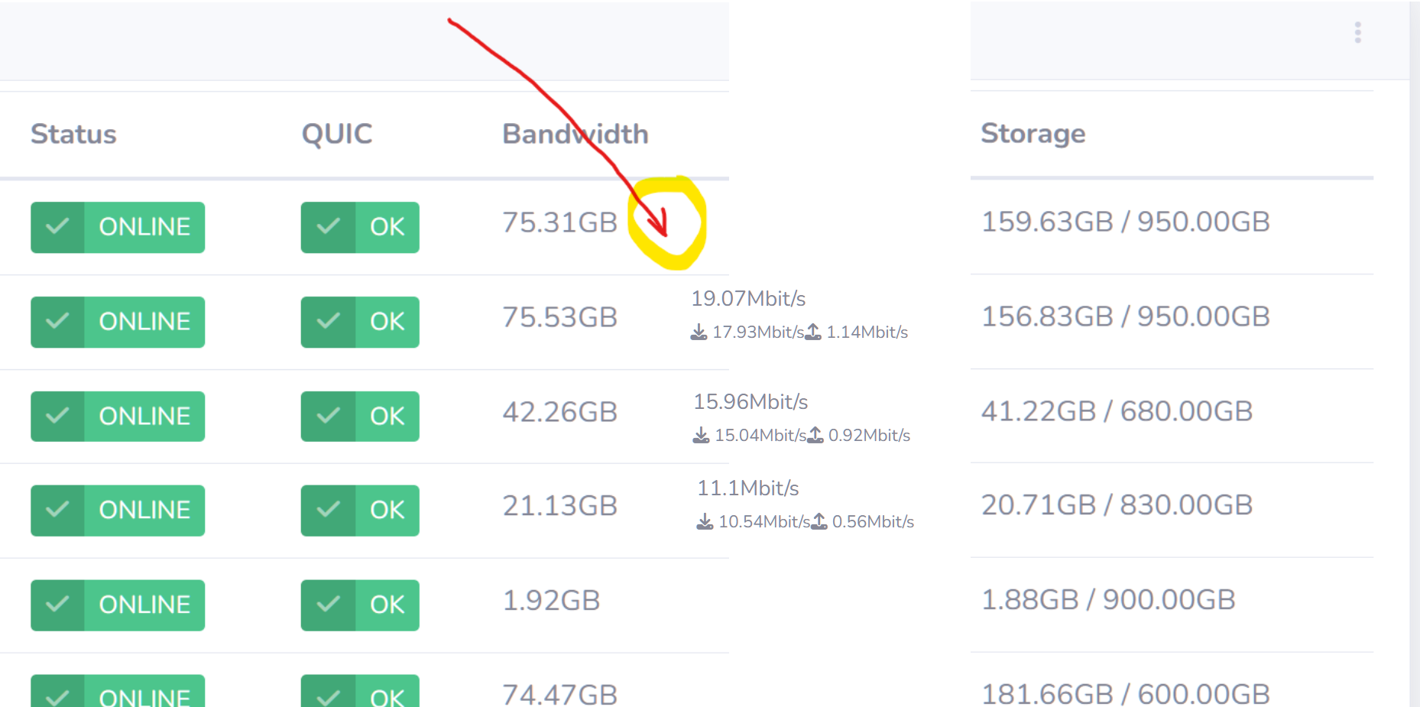
Task: Toggle the QUIC OK status on the second row
Action: pos(360,322)
